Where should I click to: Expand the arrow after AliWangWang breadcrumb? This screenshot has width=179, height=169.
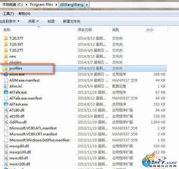(x=87, y=5)
